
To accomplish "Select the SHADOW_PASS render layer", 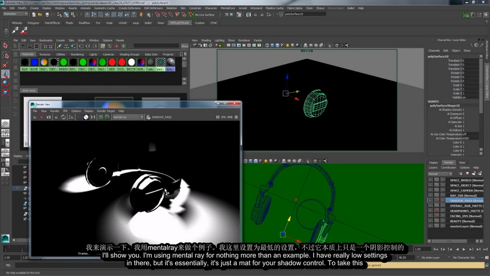I will coord(466,201).
